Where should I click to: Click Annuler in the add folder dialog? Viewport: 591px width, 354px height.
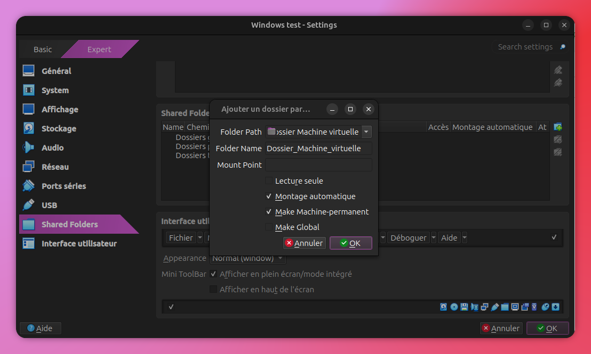click(x=304, y=243)
